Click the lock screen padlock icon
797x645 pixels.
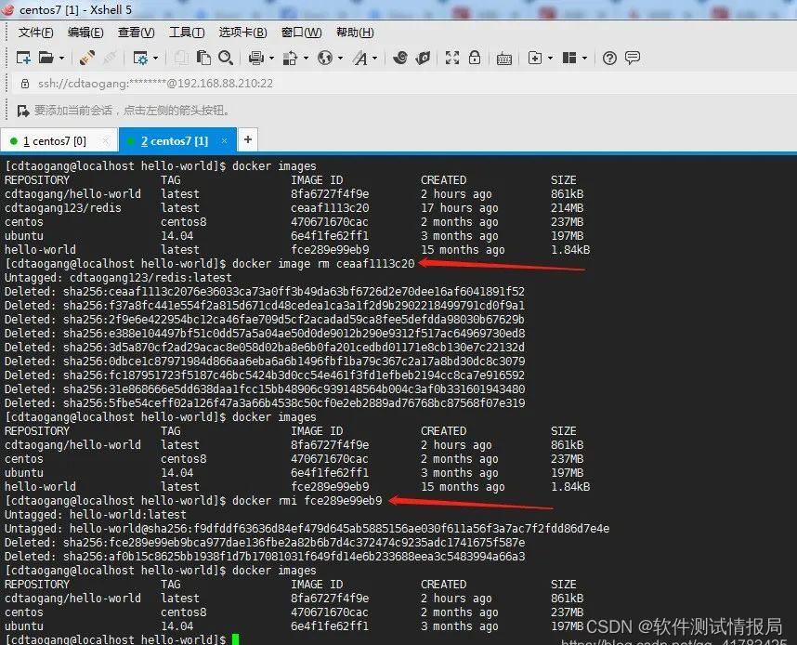tap(475, 58)
